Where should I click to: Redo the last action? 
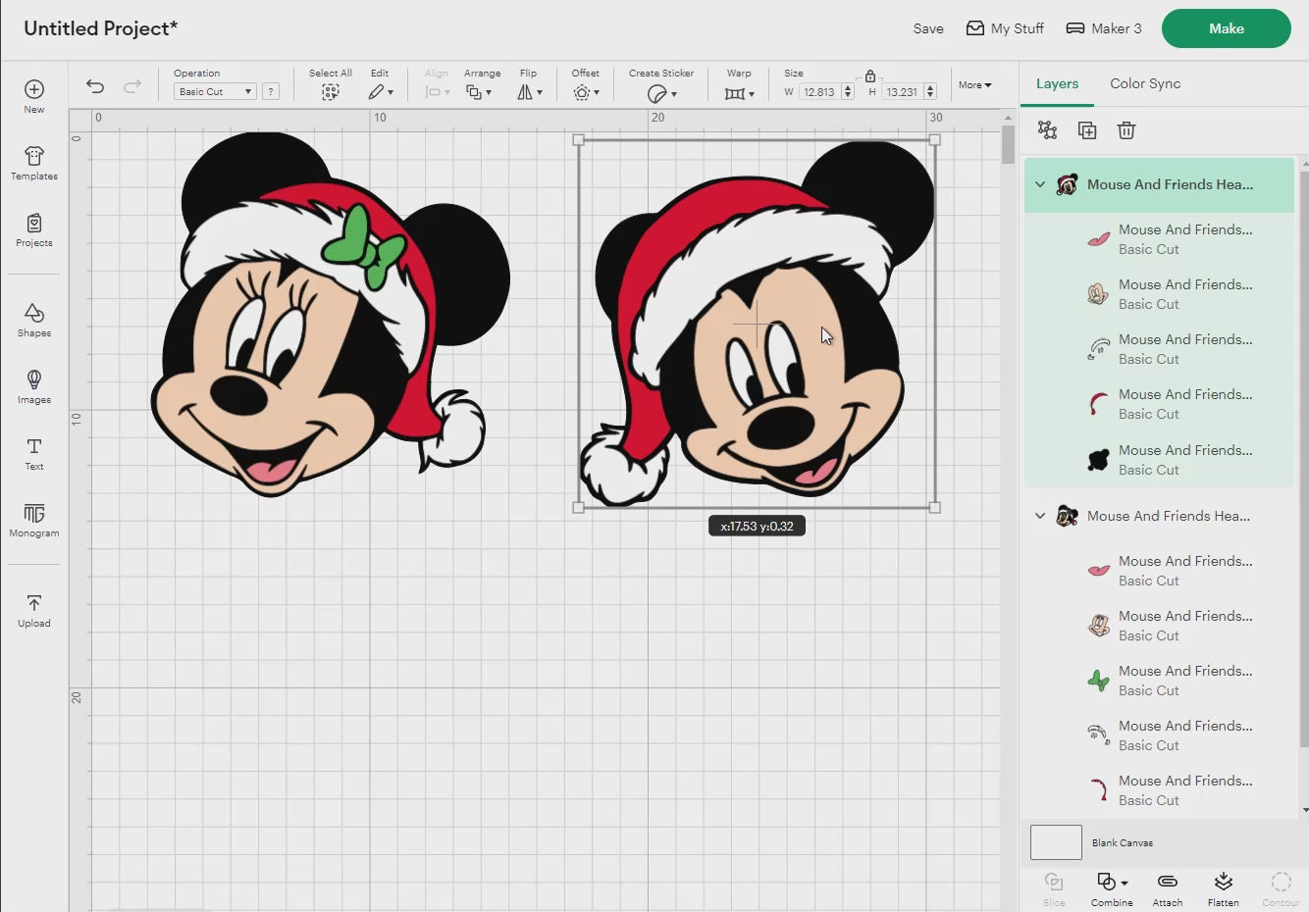pos(132,86)
